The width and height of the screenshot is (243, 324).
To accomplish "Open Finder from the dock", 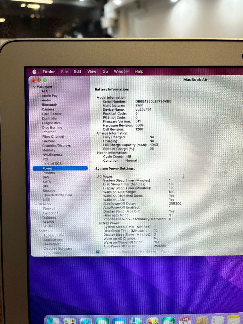I will pyautogui.click(x=53, y=321).
